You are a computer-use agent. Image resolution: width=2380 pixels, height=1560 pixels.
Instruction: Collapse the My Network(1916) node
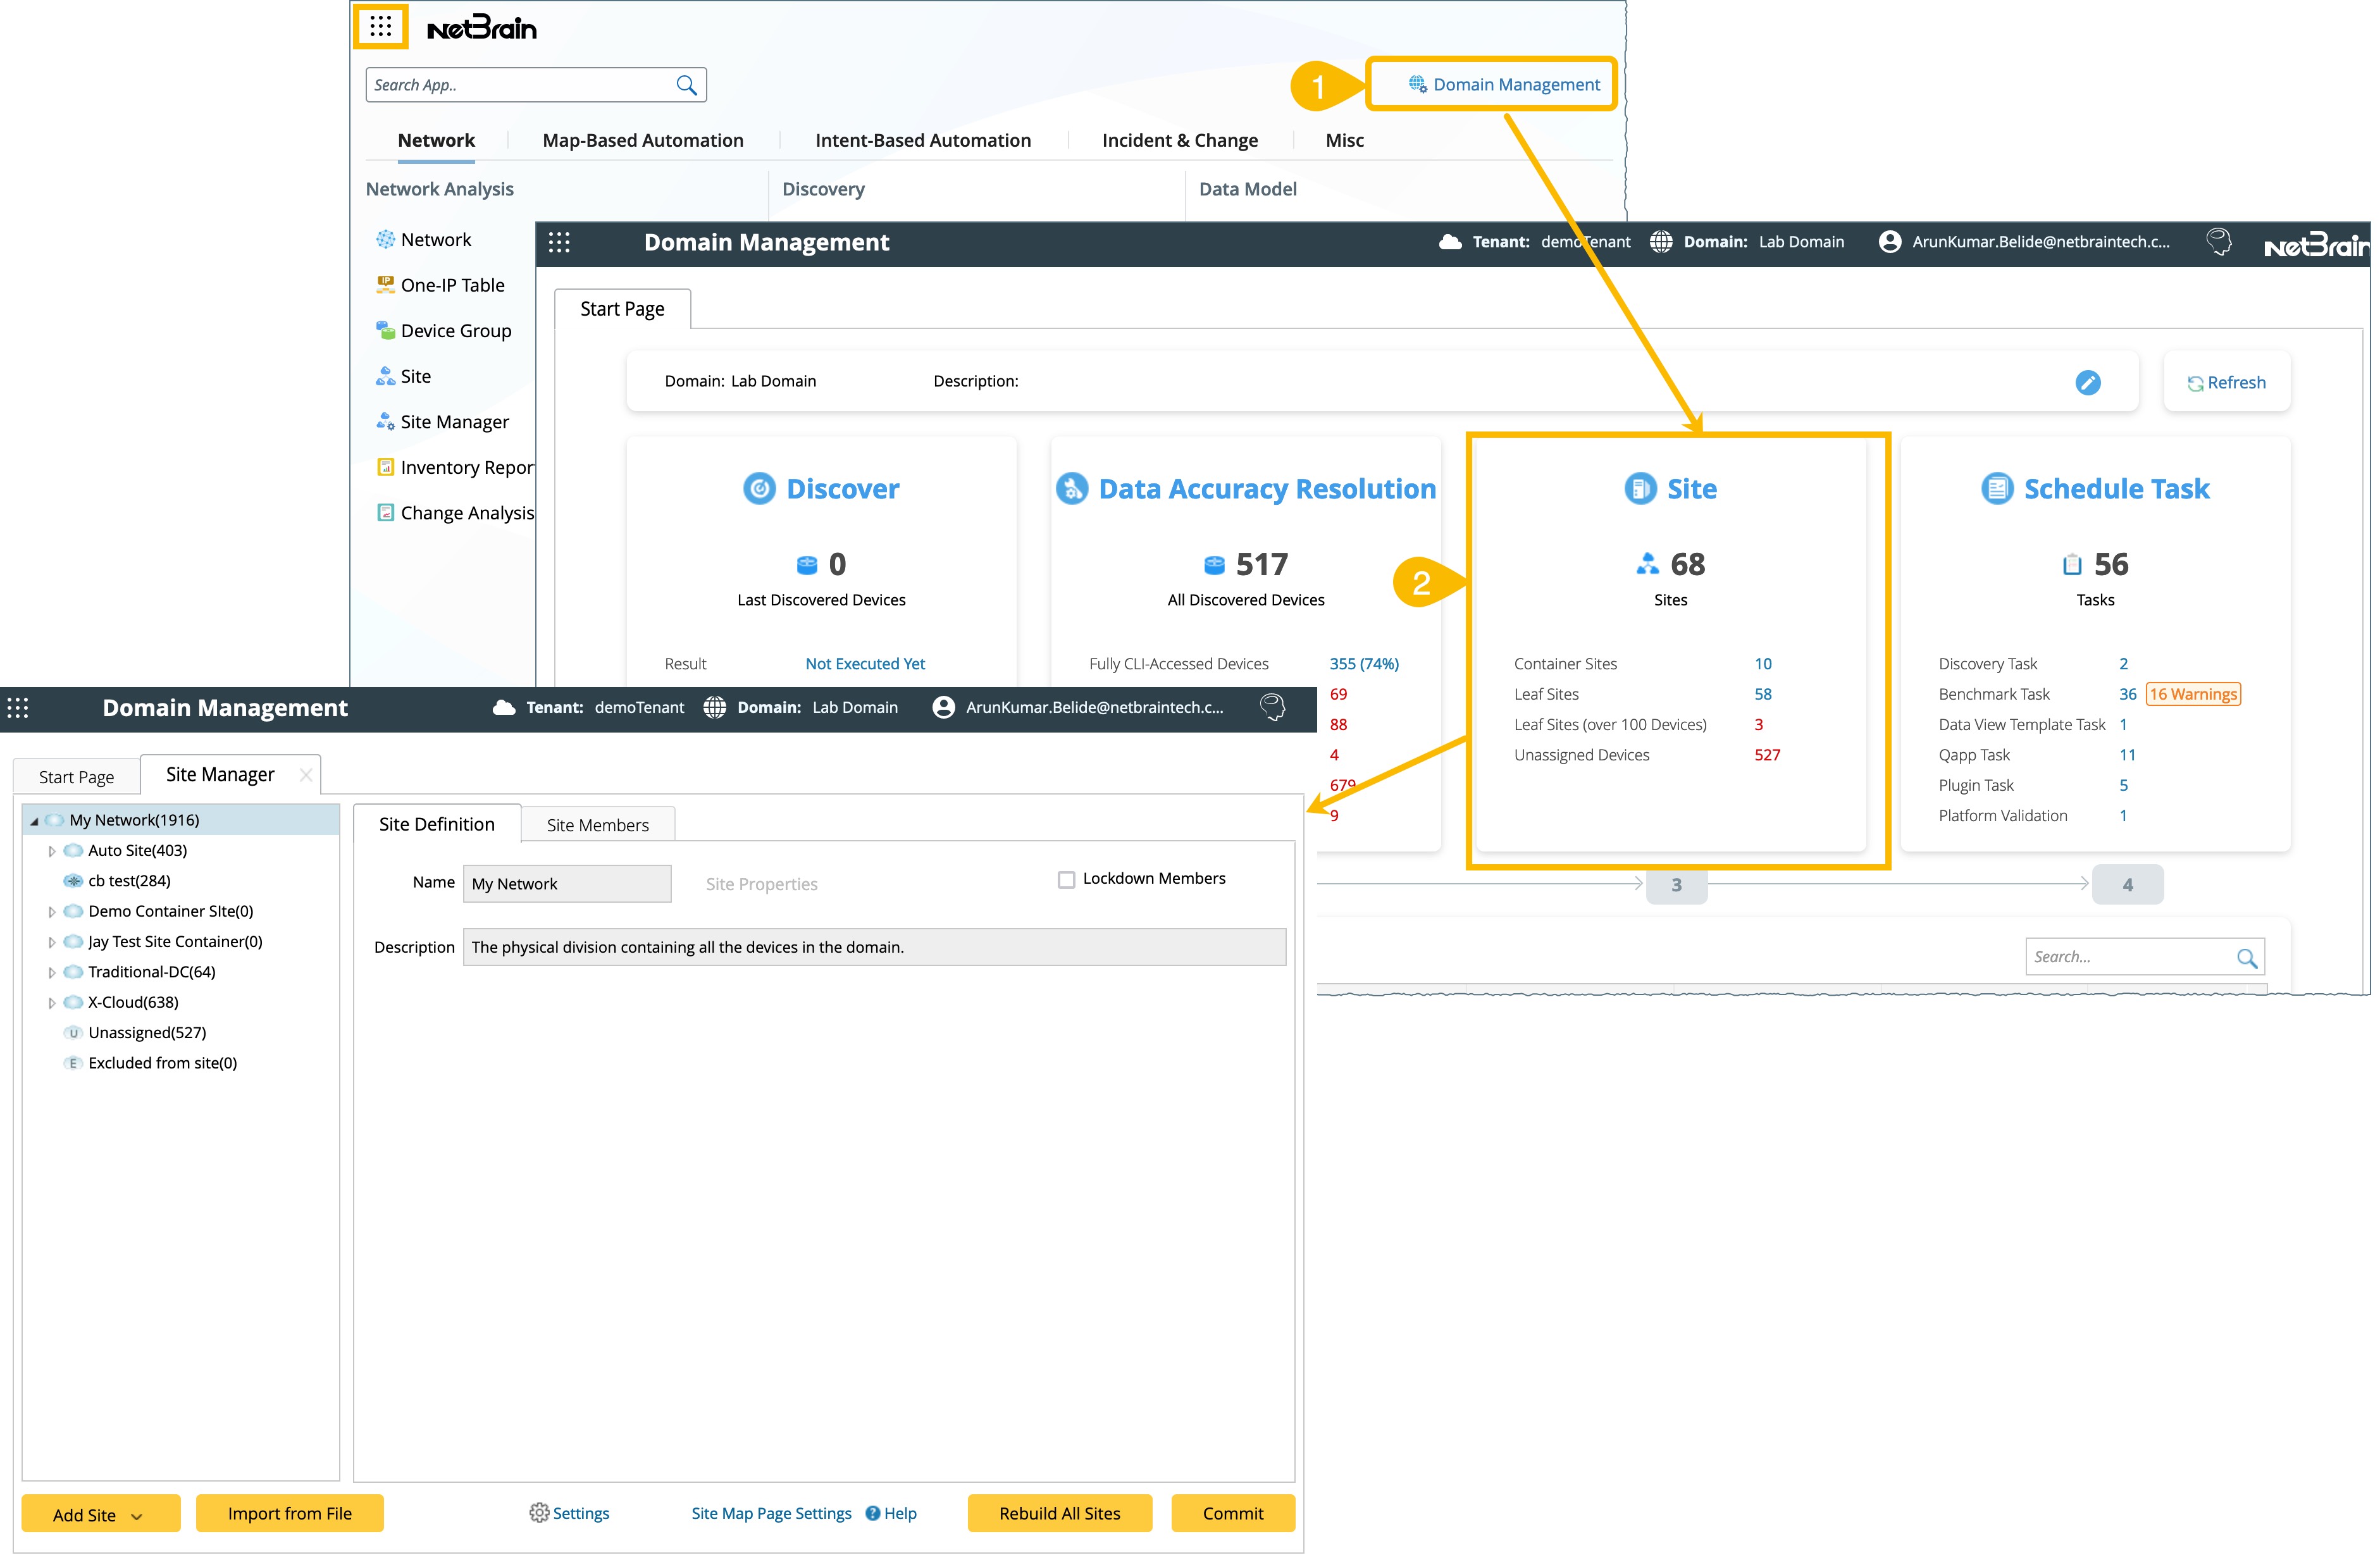coord(34,821)
